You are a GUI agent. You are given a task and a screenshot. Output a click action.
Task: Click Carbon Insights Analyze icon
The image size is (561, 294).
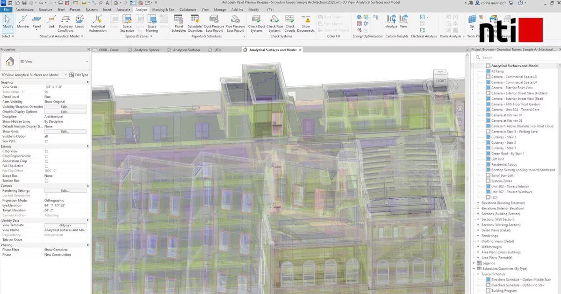coord(392,20)
